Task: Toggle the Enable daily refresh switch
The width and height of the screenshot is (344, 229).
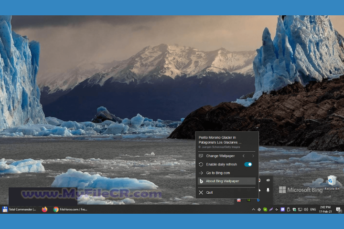Action: click(248, 164)
